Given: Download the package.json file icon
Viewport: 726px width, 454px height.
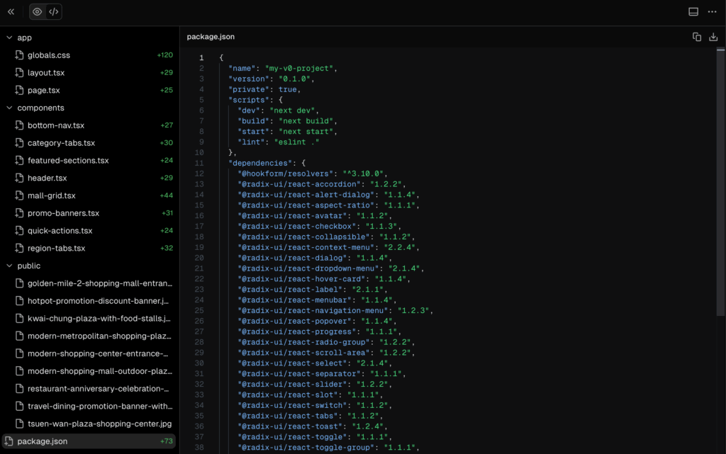Looking at the screenshot, I should click(713, 37).
